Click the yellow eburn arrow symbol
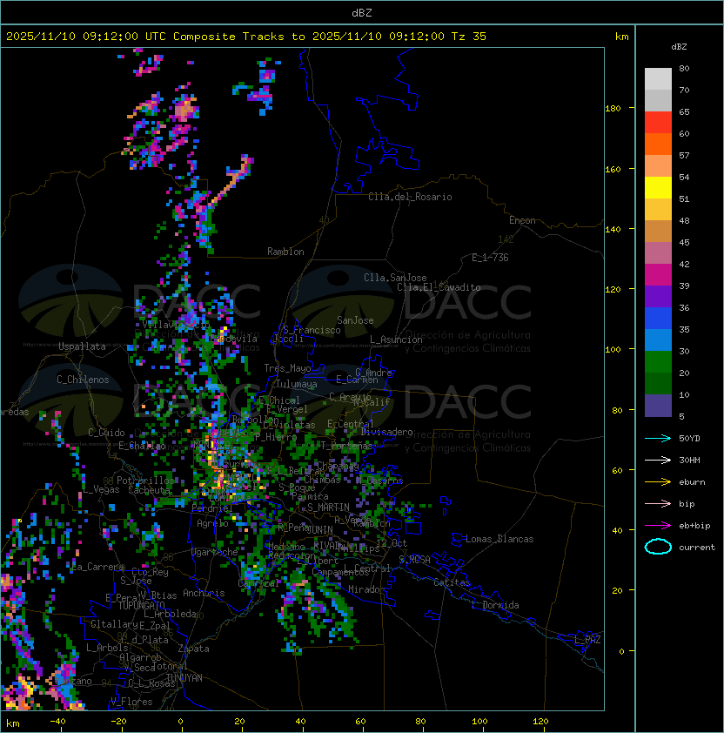Screen dimensions: 724x733 tap(658, 482)
